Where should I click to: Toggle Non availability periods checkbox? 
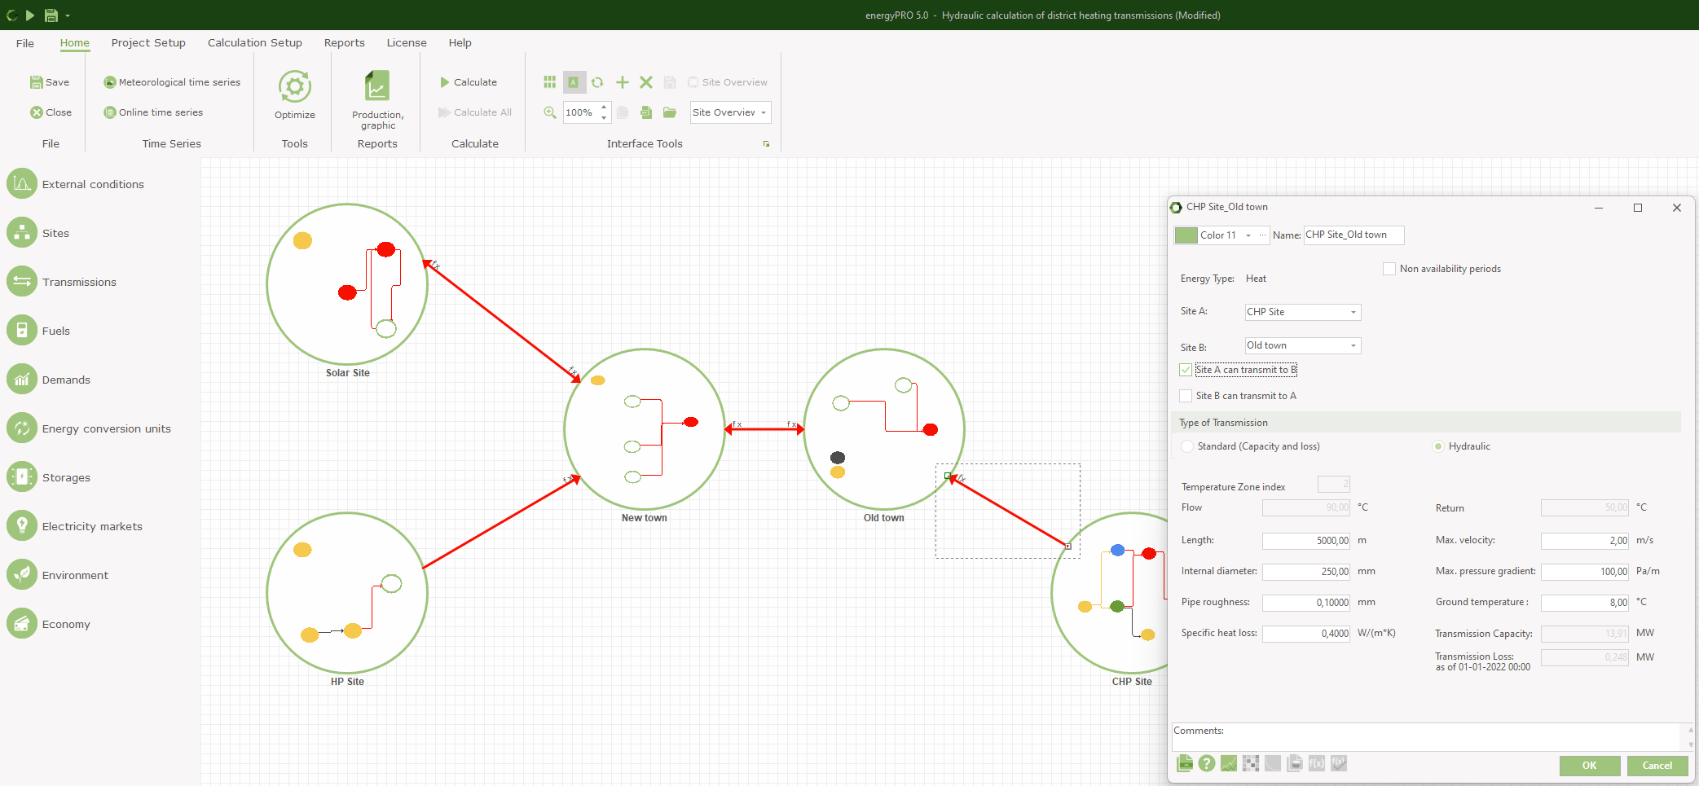click(x=1389, y=269)
